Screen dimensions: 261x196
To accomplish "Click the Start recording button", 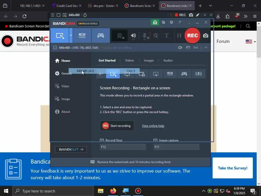I will (x=117, y=126).
